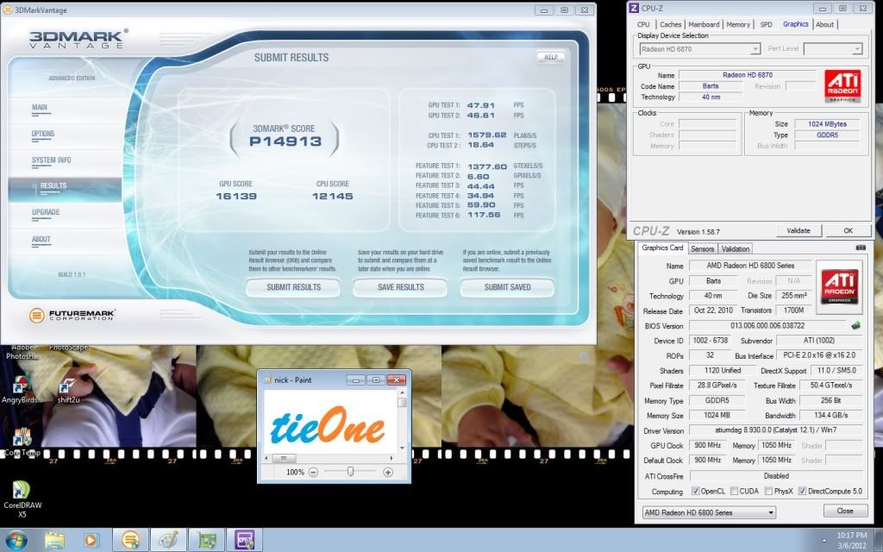Open Core Temp desktop shortcut
Image resolution: width=883 pixels, height=552 pixels.
(22, 442)
